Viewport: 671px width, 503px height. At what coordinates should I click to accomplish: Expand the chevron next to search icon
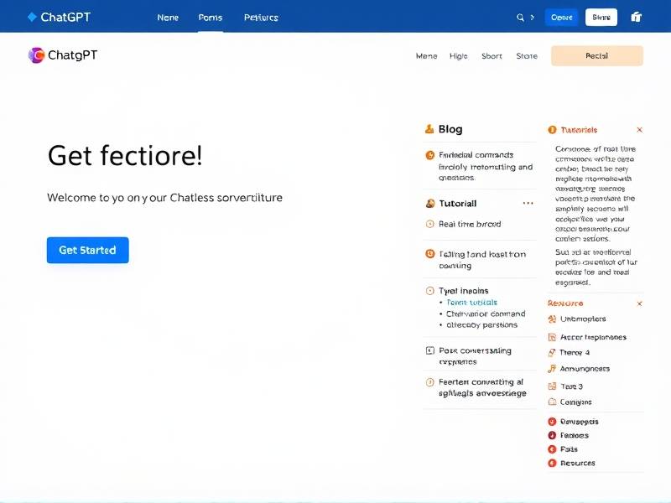(533, 17)
